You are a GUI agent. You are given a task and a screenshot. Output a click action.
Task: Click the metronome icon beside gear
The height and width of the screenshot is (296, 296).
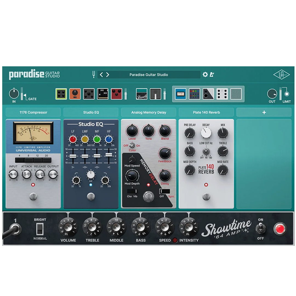[212, 74]
